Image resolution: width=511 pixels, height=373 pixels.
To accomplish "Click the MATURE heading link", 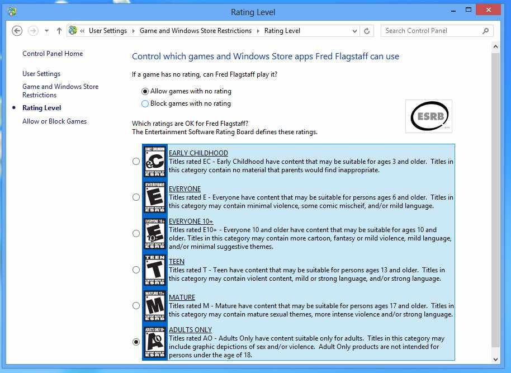I will pos(182,298).
